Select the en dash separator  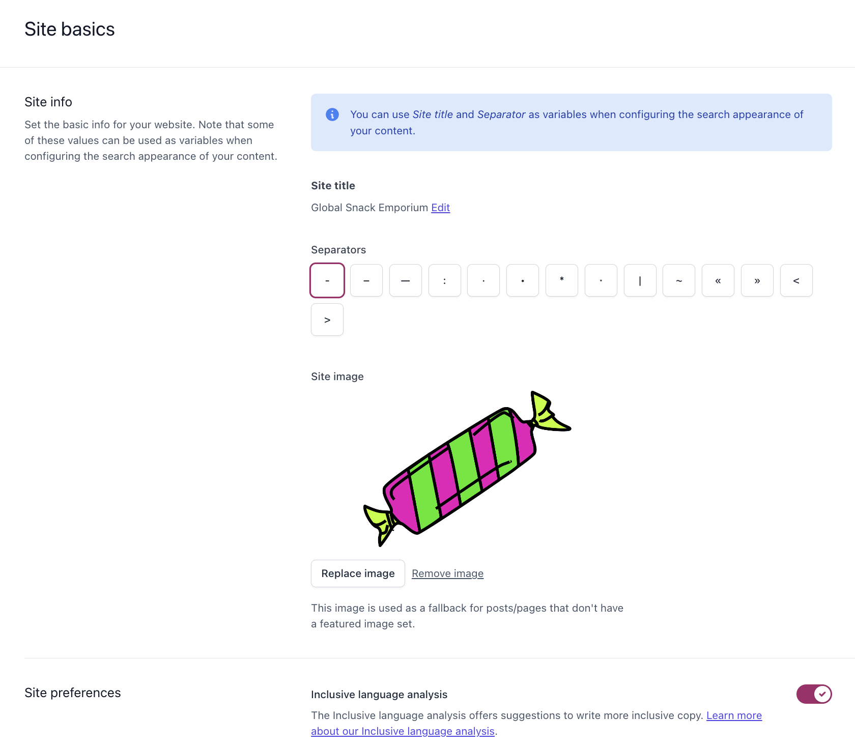(x=366, y=280)
